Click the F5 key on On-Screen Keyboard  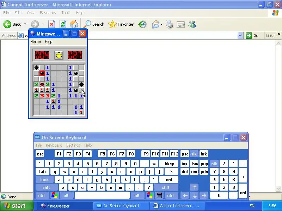point(103,154)
